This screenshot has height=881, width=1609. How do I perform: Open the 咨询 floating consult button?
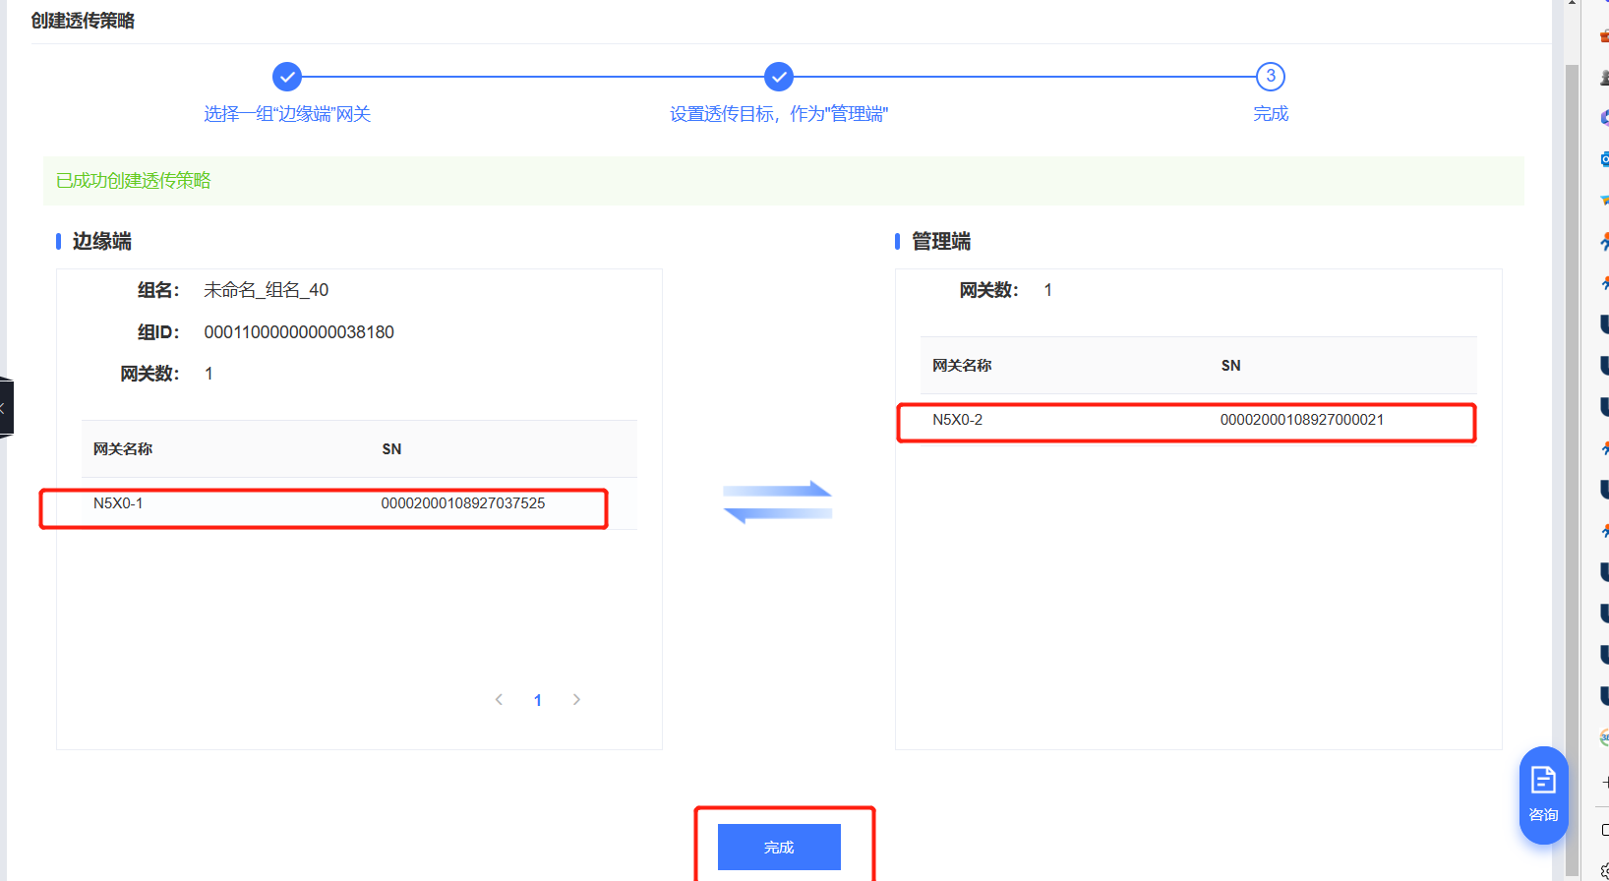(1543, 794)
